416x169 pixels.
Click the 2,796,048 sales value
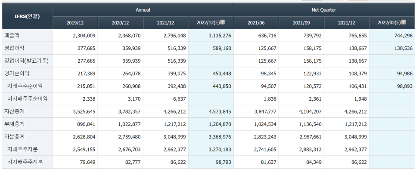click(x=174, y=36)
